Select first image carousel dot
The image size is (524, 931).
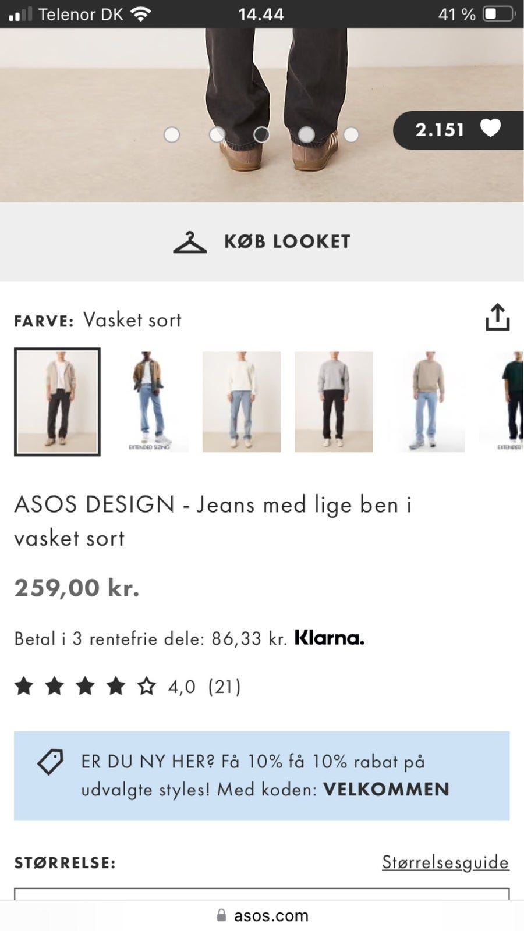tap(172, 135)
